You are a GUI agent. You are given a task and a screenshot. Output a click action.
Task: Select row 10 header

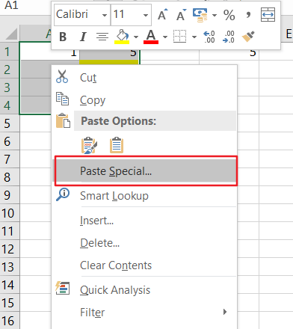(x=10, y=213)
